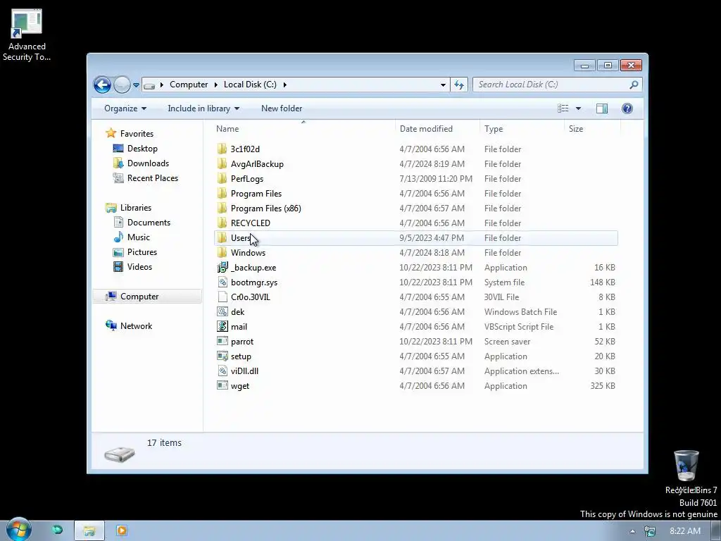Select Libraries in navigation pane
721x541 pixels.
[x=136, y=208]
